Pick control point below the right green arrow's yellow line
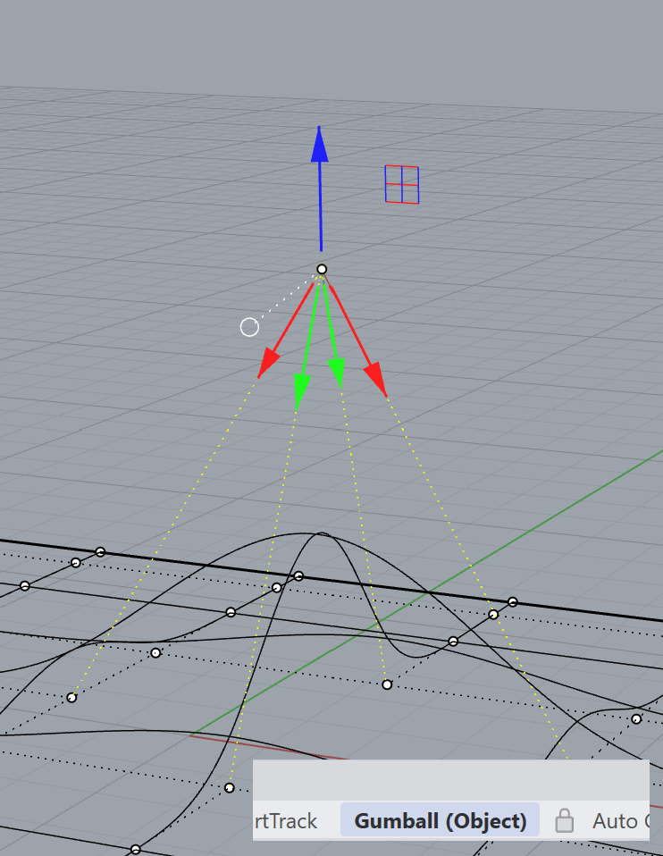 tap(387, 684)
